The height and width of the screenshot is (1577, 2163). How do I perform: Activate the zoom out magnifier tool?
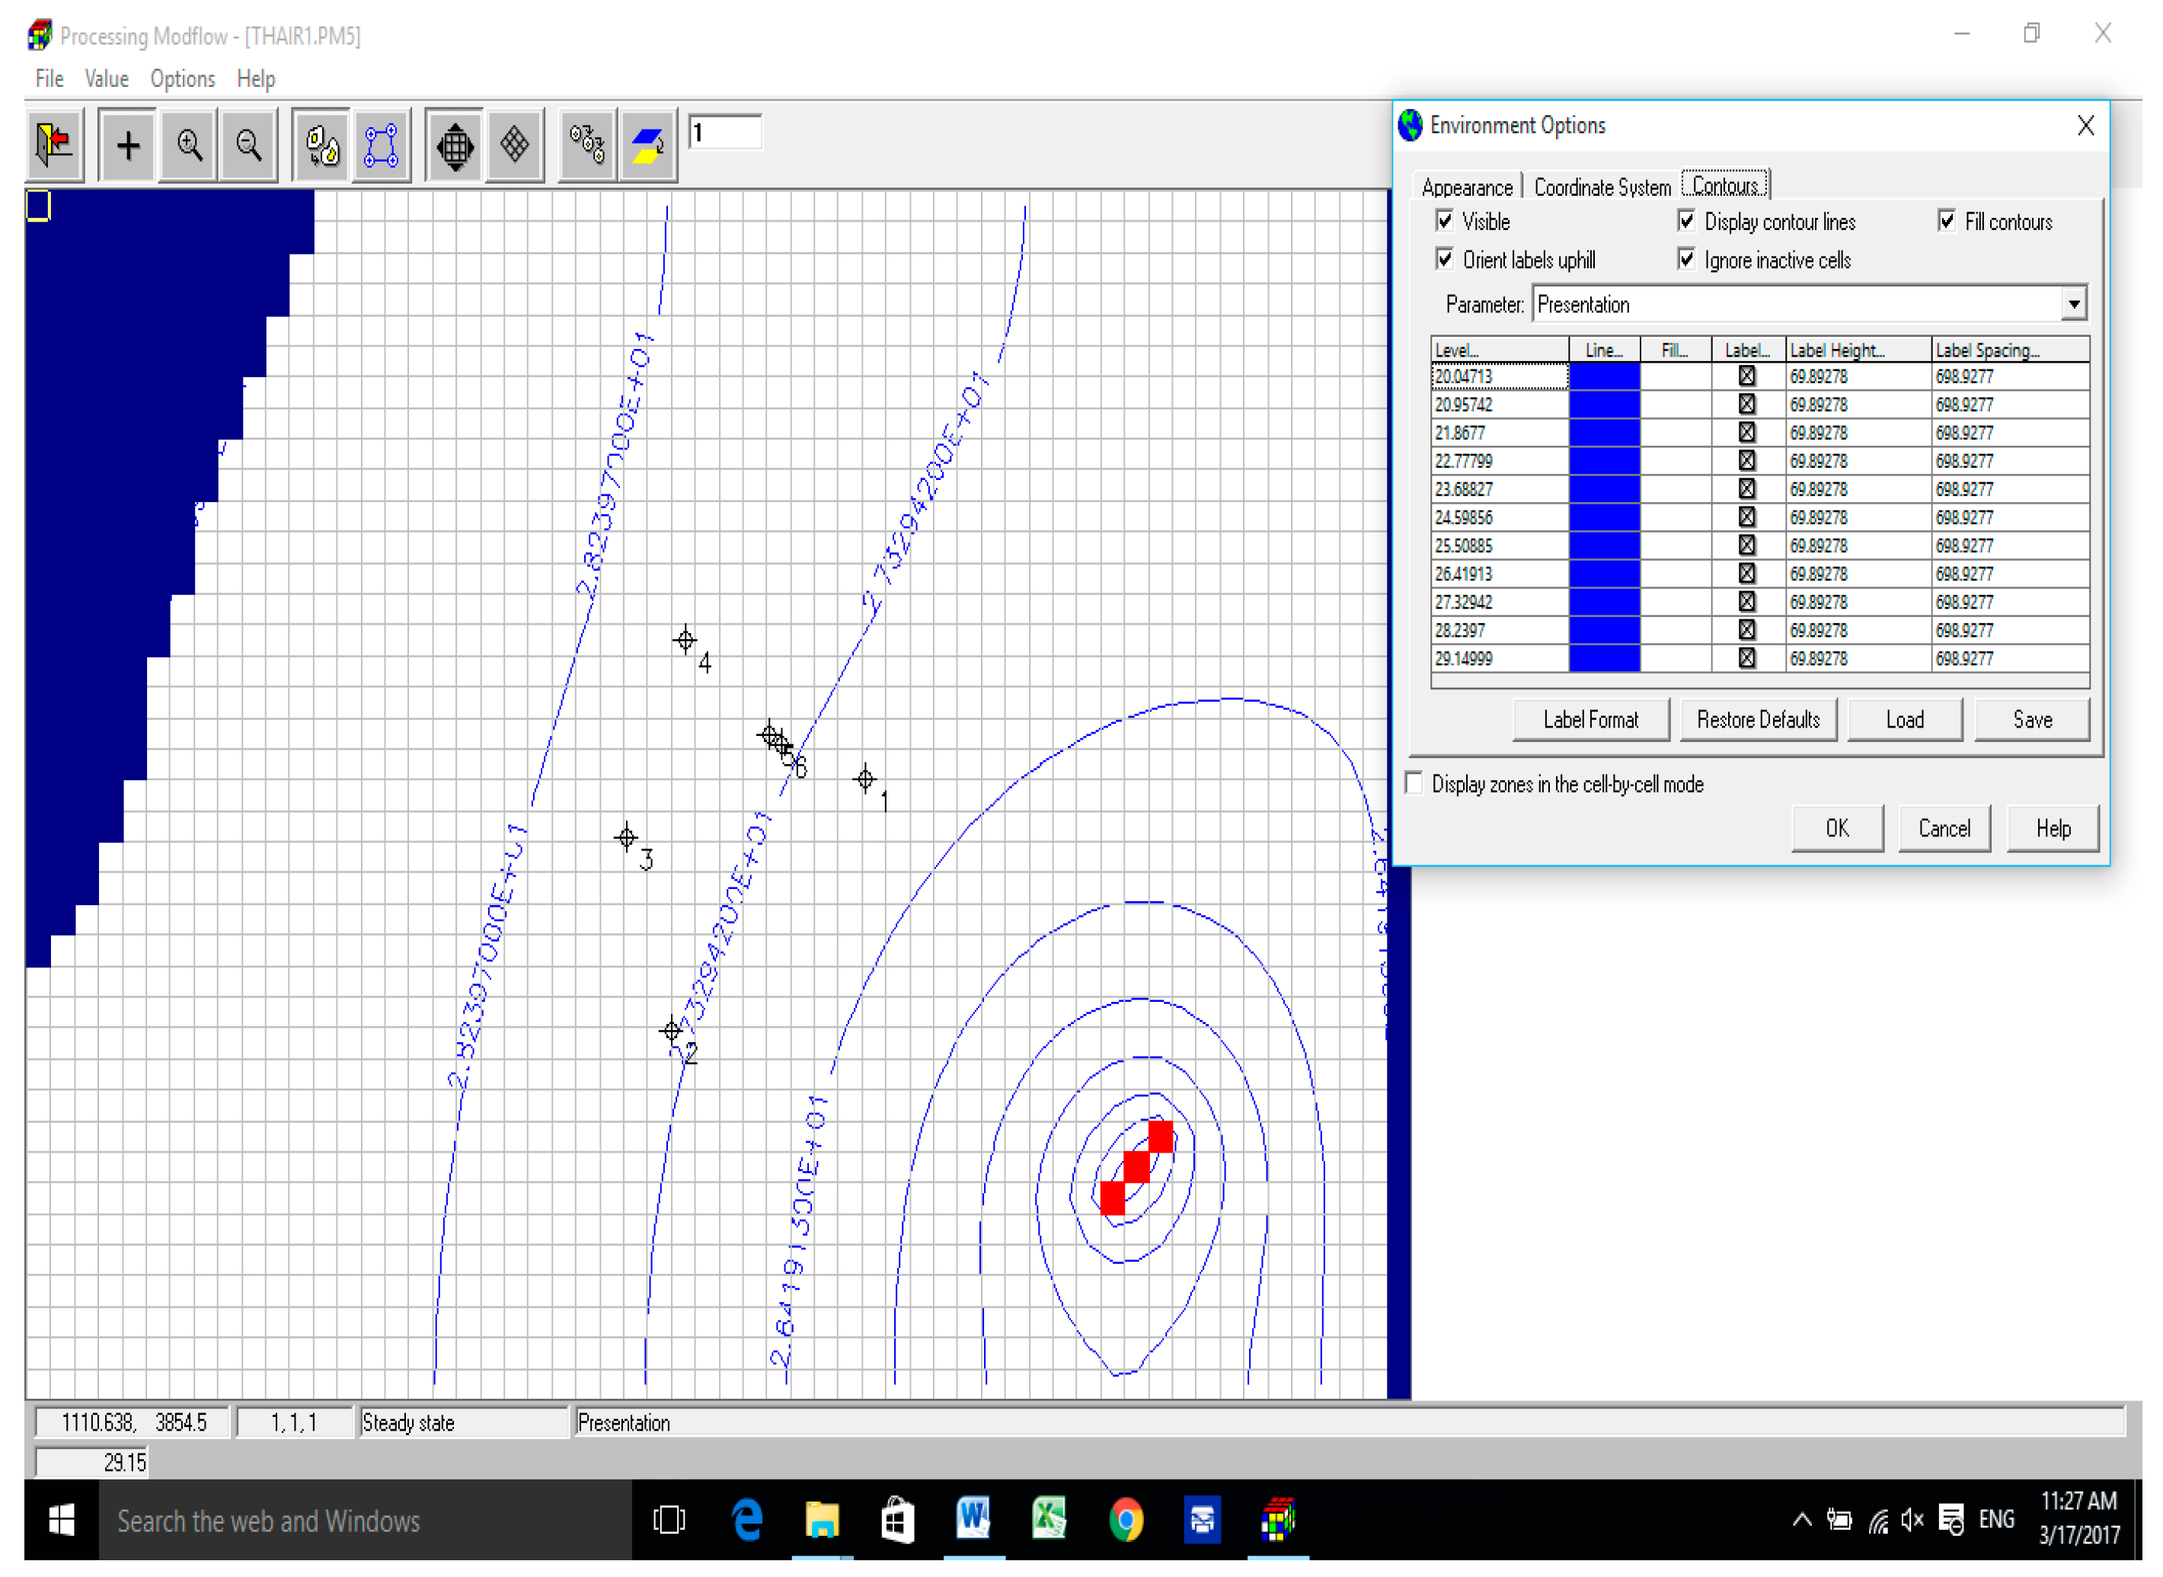[x=249, y=145]
